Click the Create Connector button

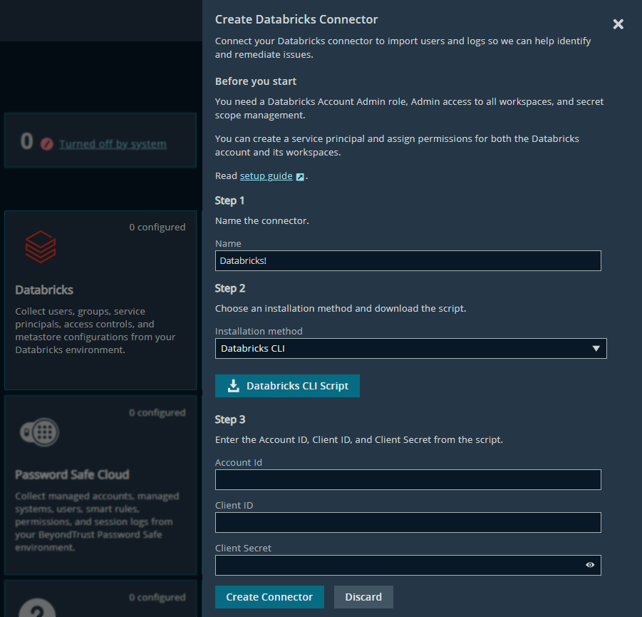(x=269, y=597)
